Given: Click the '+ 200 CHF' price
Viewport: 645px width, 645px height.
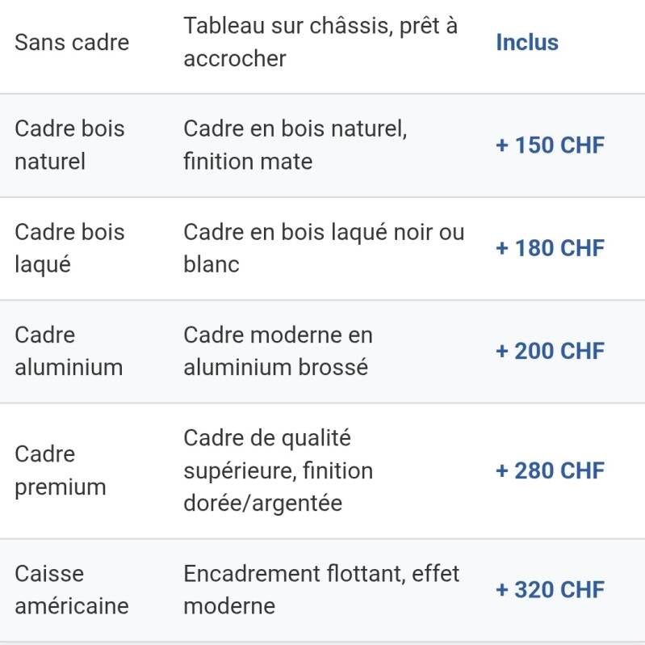Looking at the screenshot, I should 550,351.
